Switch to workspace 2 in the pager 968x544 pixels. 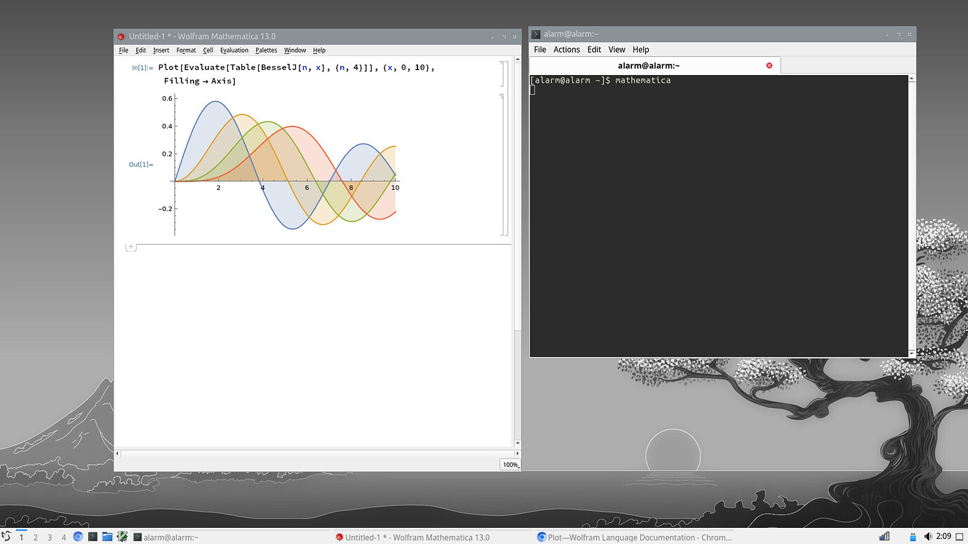tap(35, 536)
